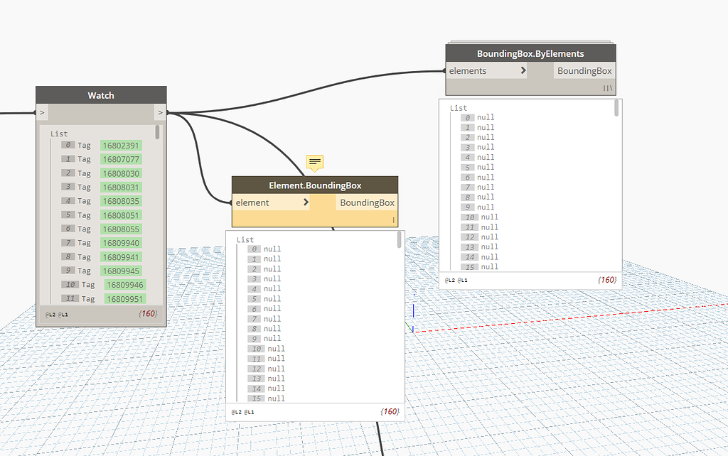Click the chevron on the element input port

306,202
